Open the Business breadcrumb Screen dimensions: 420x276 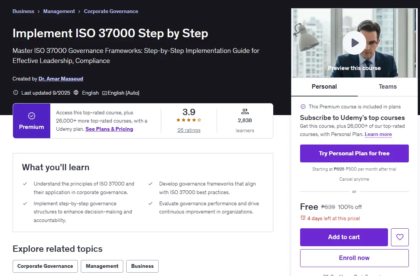click(x=23, y=11)
